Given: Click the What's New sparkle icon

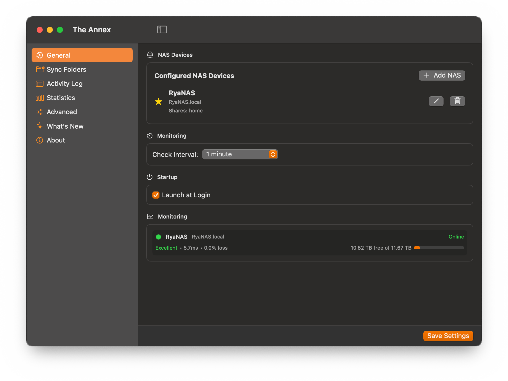Looking at the screenshot, I should (40, 126).
